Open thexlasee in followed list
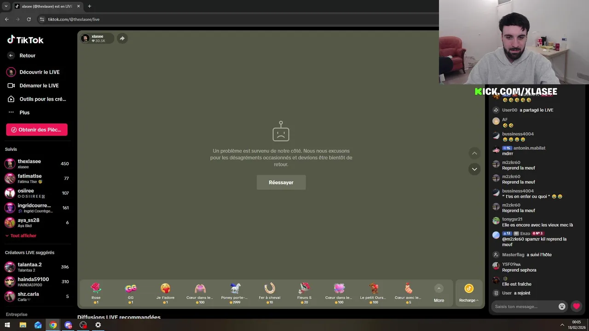The width and height of the screenshot is (589, 331). (x=37, y=164)
